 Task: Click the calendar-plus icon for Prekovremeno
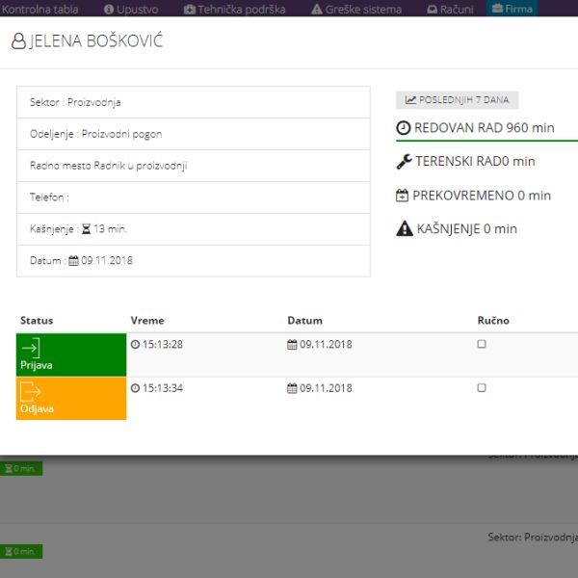pos(403,196)
